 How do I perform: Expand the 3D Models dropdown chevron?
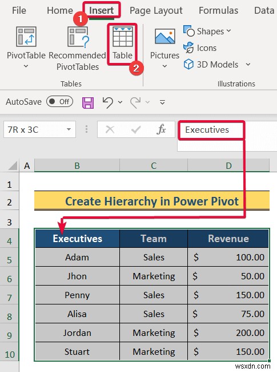click(x=248, y=64)
